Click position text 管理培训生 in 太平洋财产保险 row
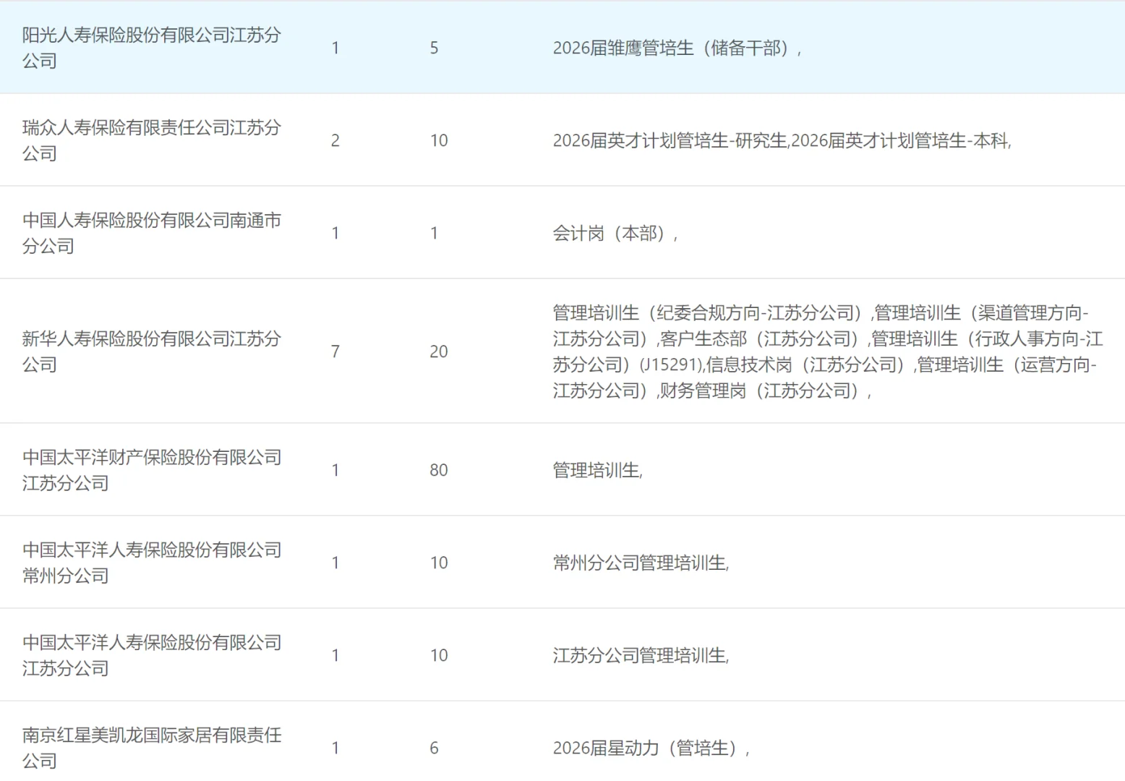The width and height of the screenshot is (1125, 781). [597, 470]
